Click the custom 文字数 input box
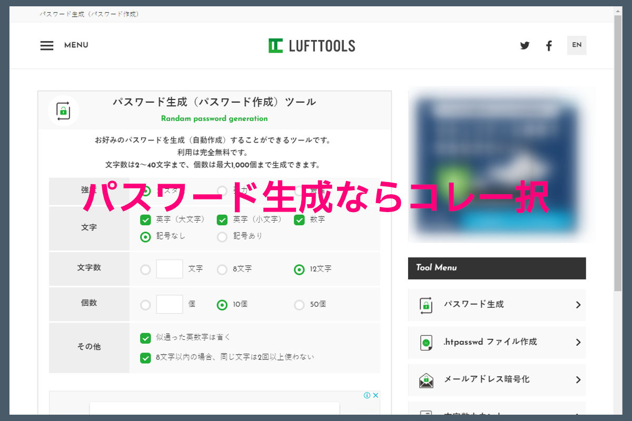Image resolution: width=632 pixels, height=421 pixels. [170, 269]
